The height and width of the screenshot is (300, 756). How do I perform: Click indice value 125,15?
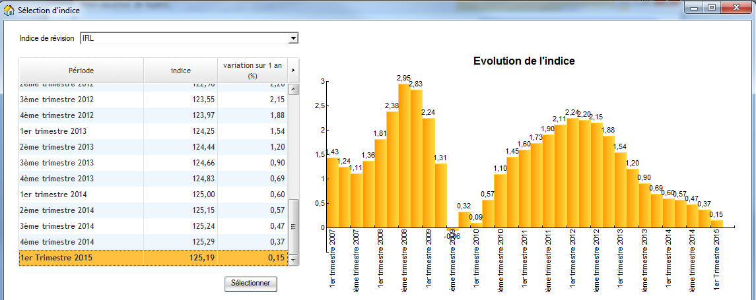point(203,210)
